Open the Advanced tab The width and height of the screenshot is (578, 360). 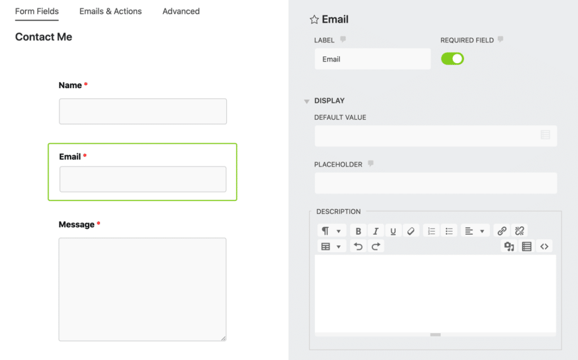pos(181,11)
